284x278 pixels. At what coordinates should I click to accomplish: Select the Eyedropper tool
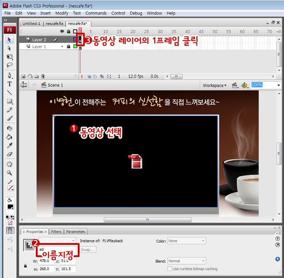10,145
